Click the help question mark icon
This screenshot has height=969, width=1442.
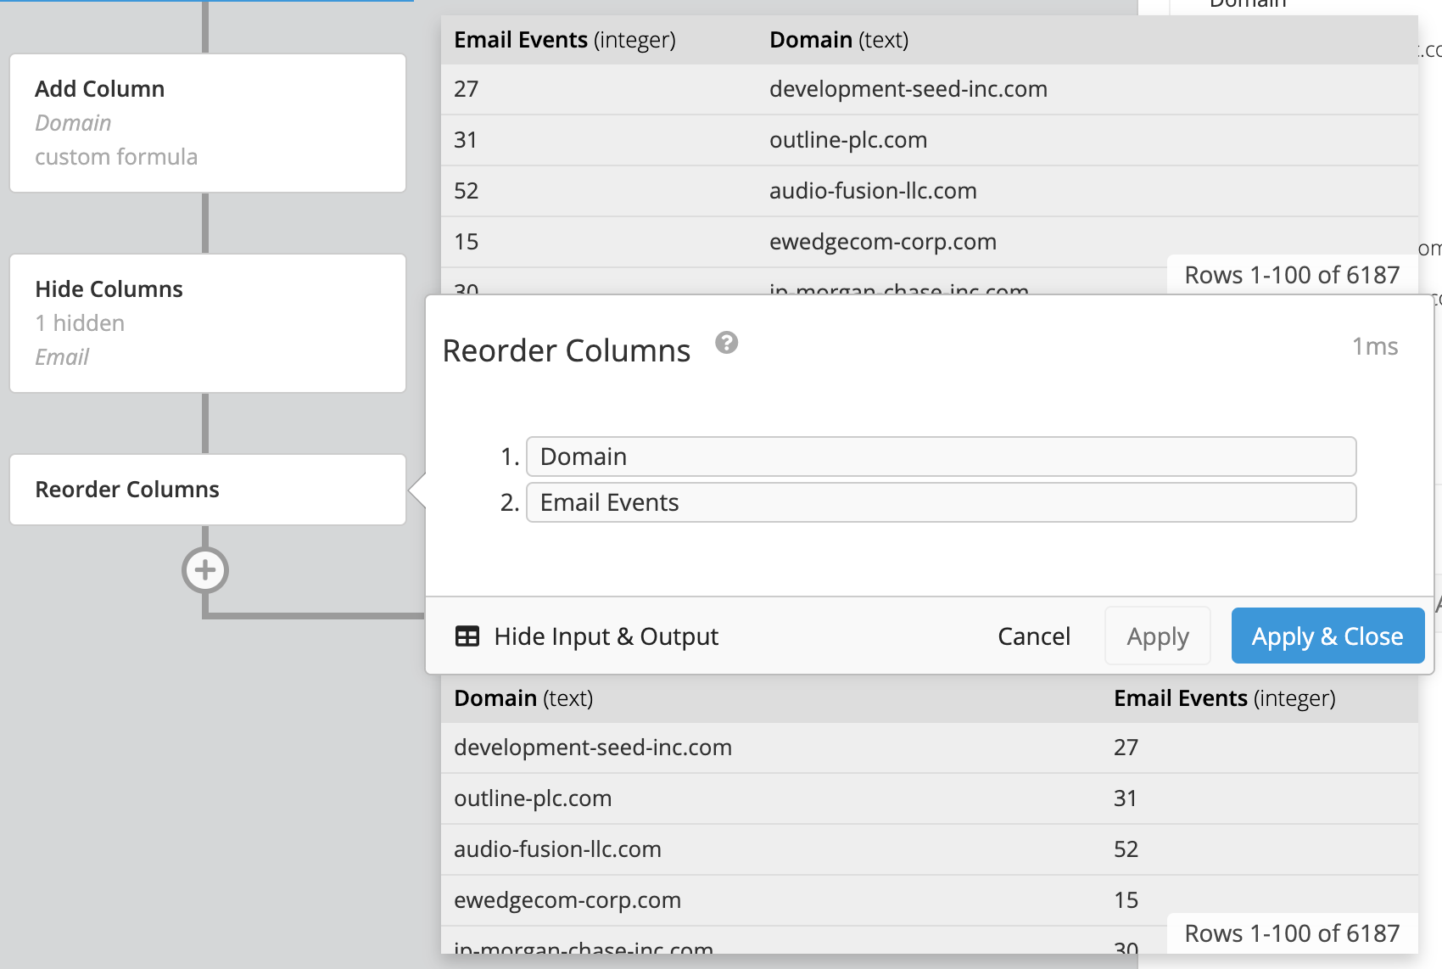pyautogui.click(x=726, y=343)
